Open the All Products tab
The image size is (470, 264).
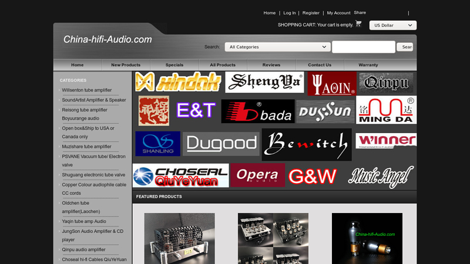coord(223,65)
